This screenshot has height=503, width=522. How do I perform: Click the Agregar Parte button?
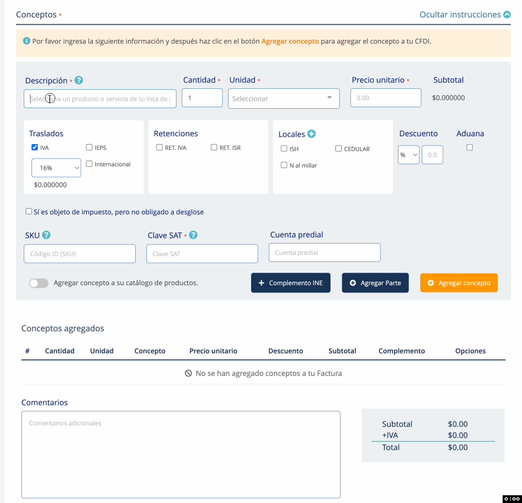tap(375, 283)
